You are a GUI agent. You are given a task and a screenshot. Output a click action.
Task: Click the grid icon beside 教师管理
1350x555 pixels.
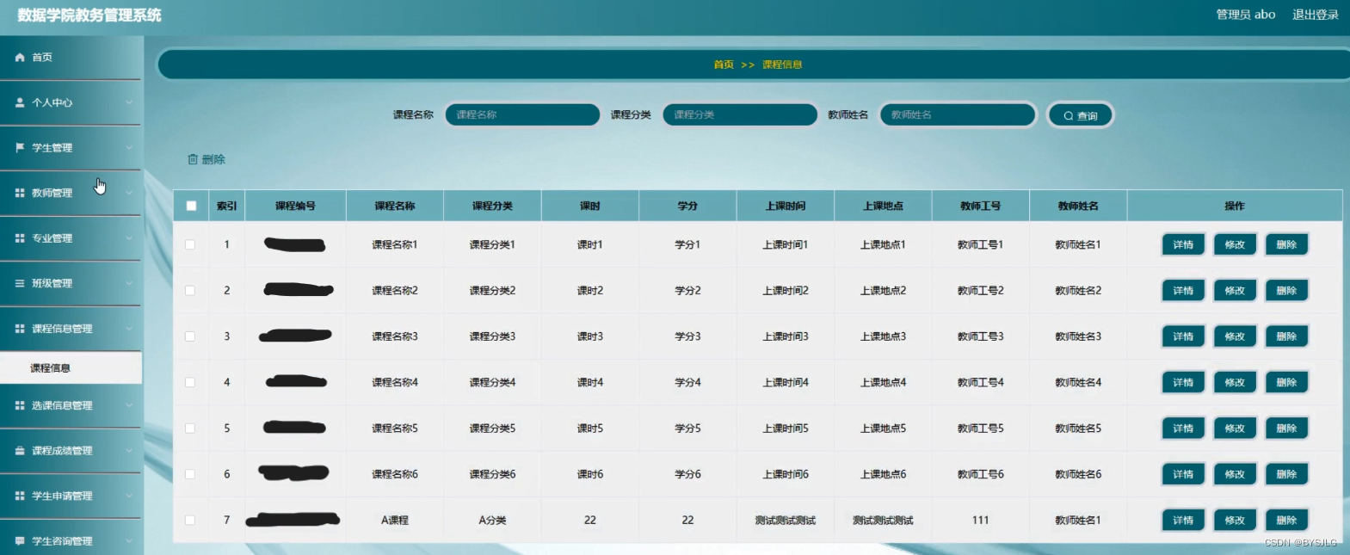(x=20, y=193)
